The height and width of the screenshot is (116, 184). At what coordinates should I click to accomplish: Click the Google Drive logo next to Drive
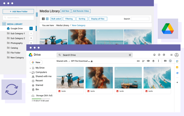point(31,55)
